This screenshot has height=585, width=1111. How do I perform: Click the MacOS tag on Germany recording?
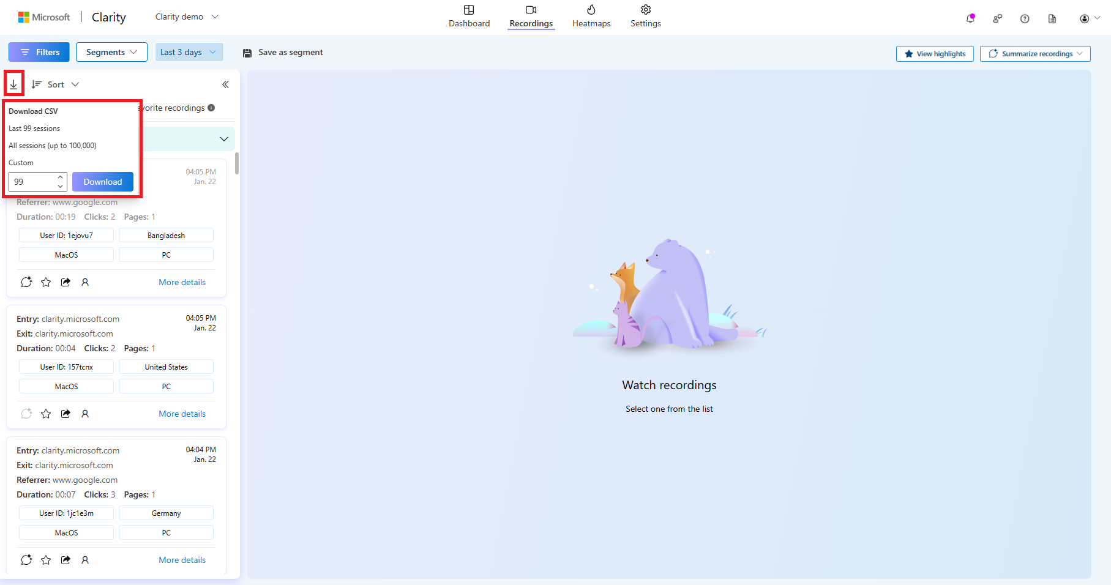tap(67, 533)
